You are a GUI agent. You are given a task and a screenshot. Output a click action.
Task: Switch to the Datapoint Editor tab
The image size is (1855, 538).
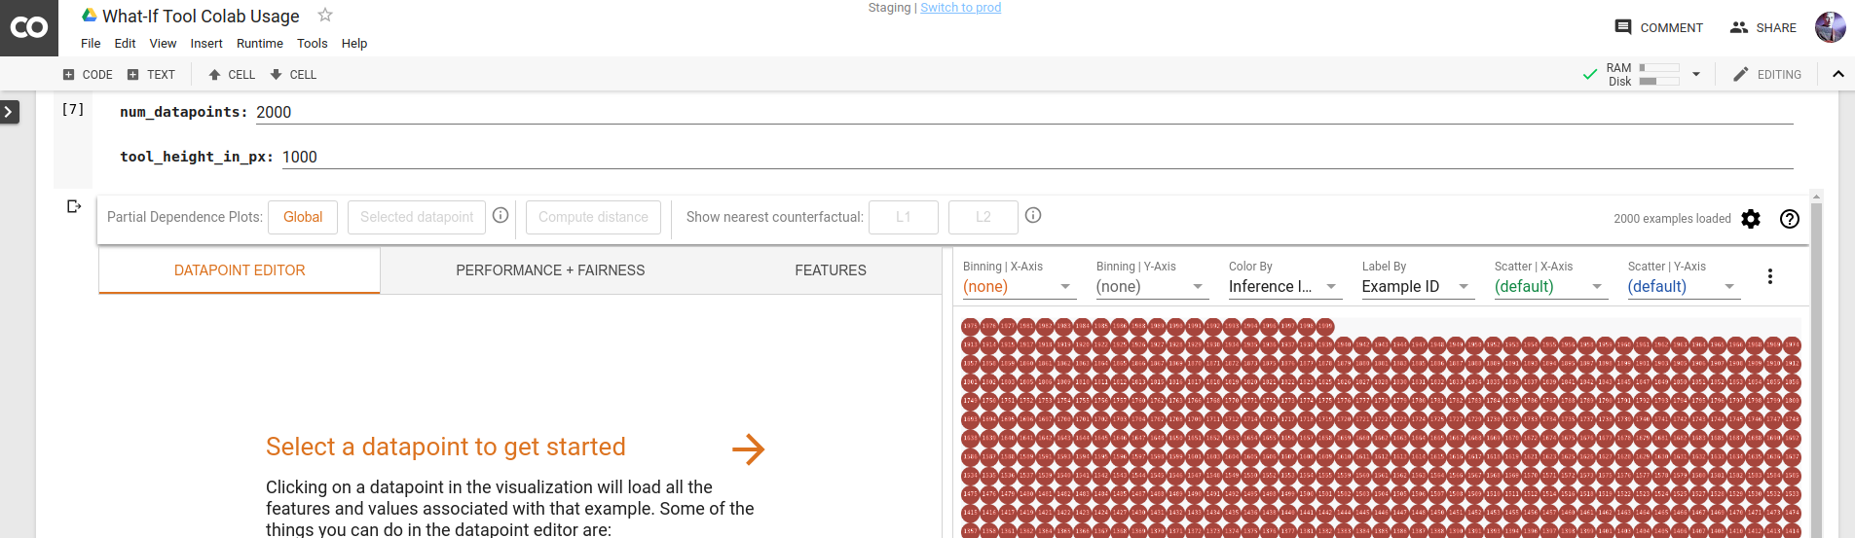tap(240, 270)
